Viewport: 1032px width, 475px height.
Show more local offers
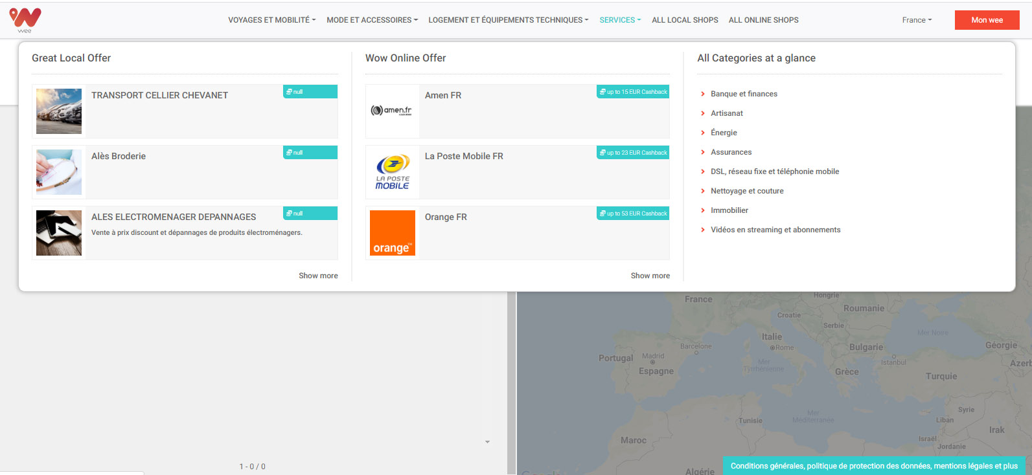[318, 276]
